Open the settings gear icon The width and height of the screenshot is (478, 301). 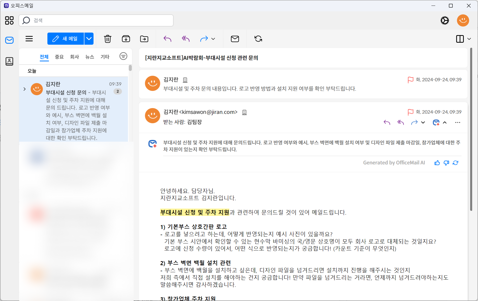coord(445,20)
